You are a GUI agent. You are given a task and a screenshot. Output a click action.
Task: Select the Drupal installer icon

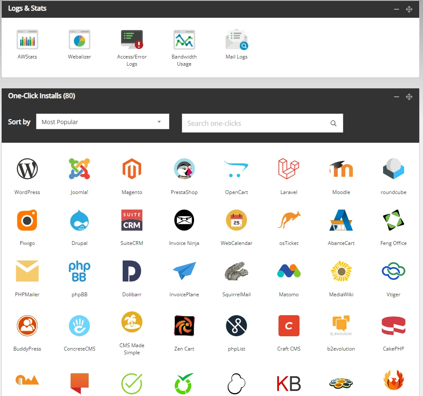click(x=79, y=220)
